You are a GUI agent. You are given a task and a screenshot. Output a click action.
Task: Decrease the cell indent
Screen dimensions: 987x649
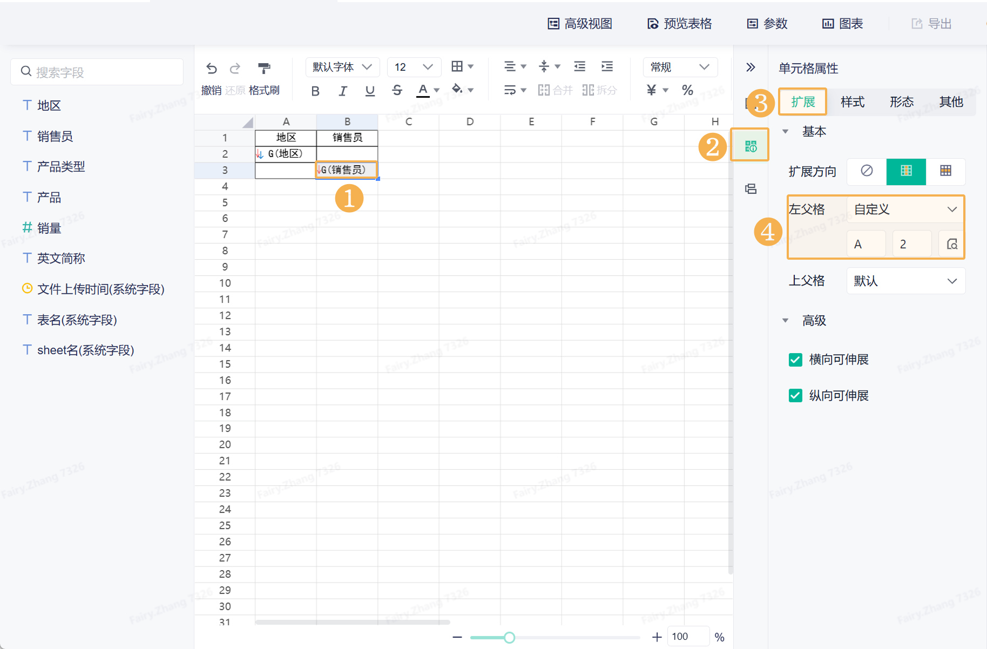[579, 66]
